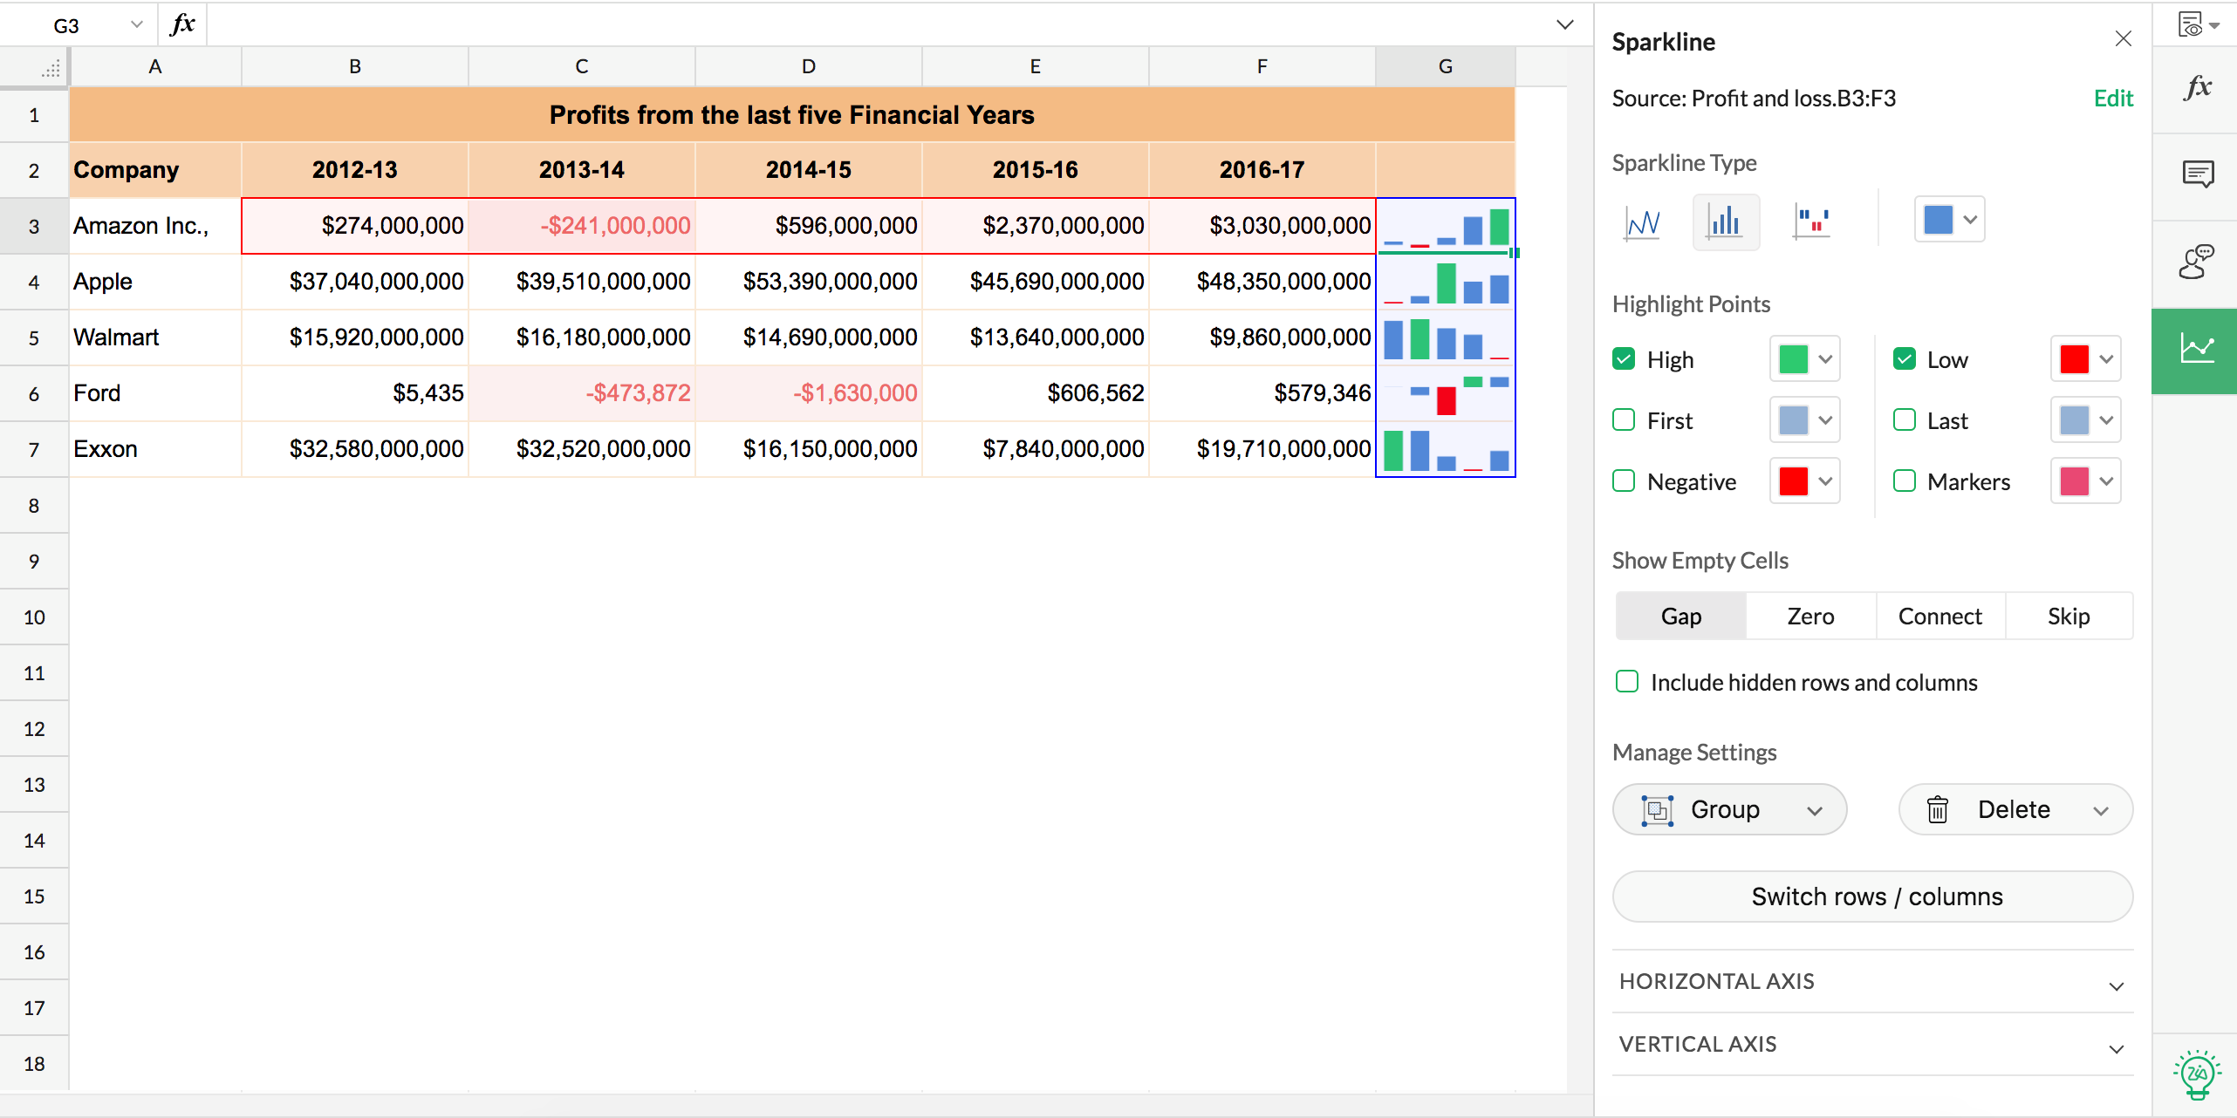This screenshot has width=2237, height=1118.
Task: Select the win/loss sparkline type icon
Action: coord(1810,222)
